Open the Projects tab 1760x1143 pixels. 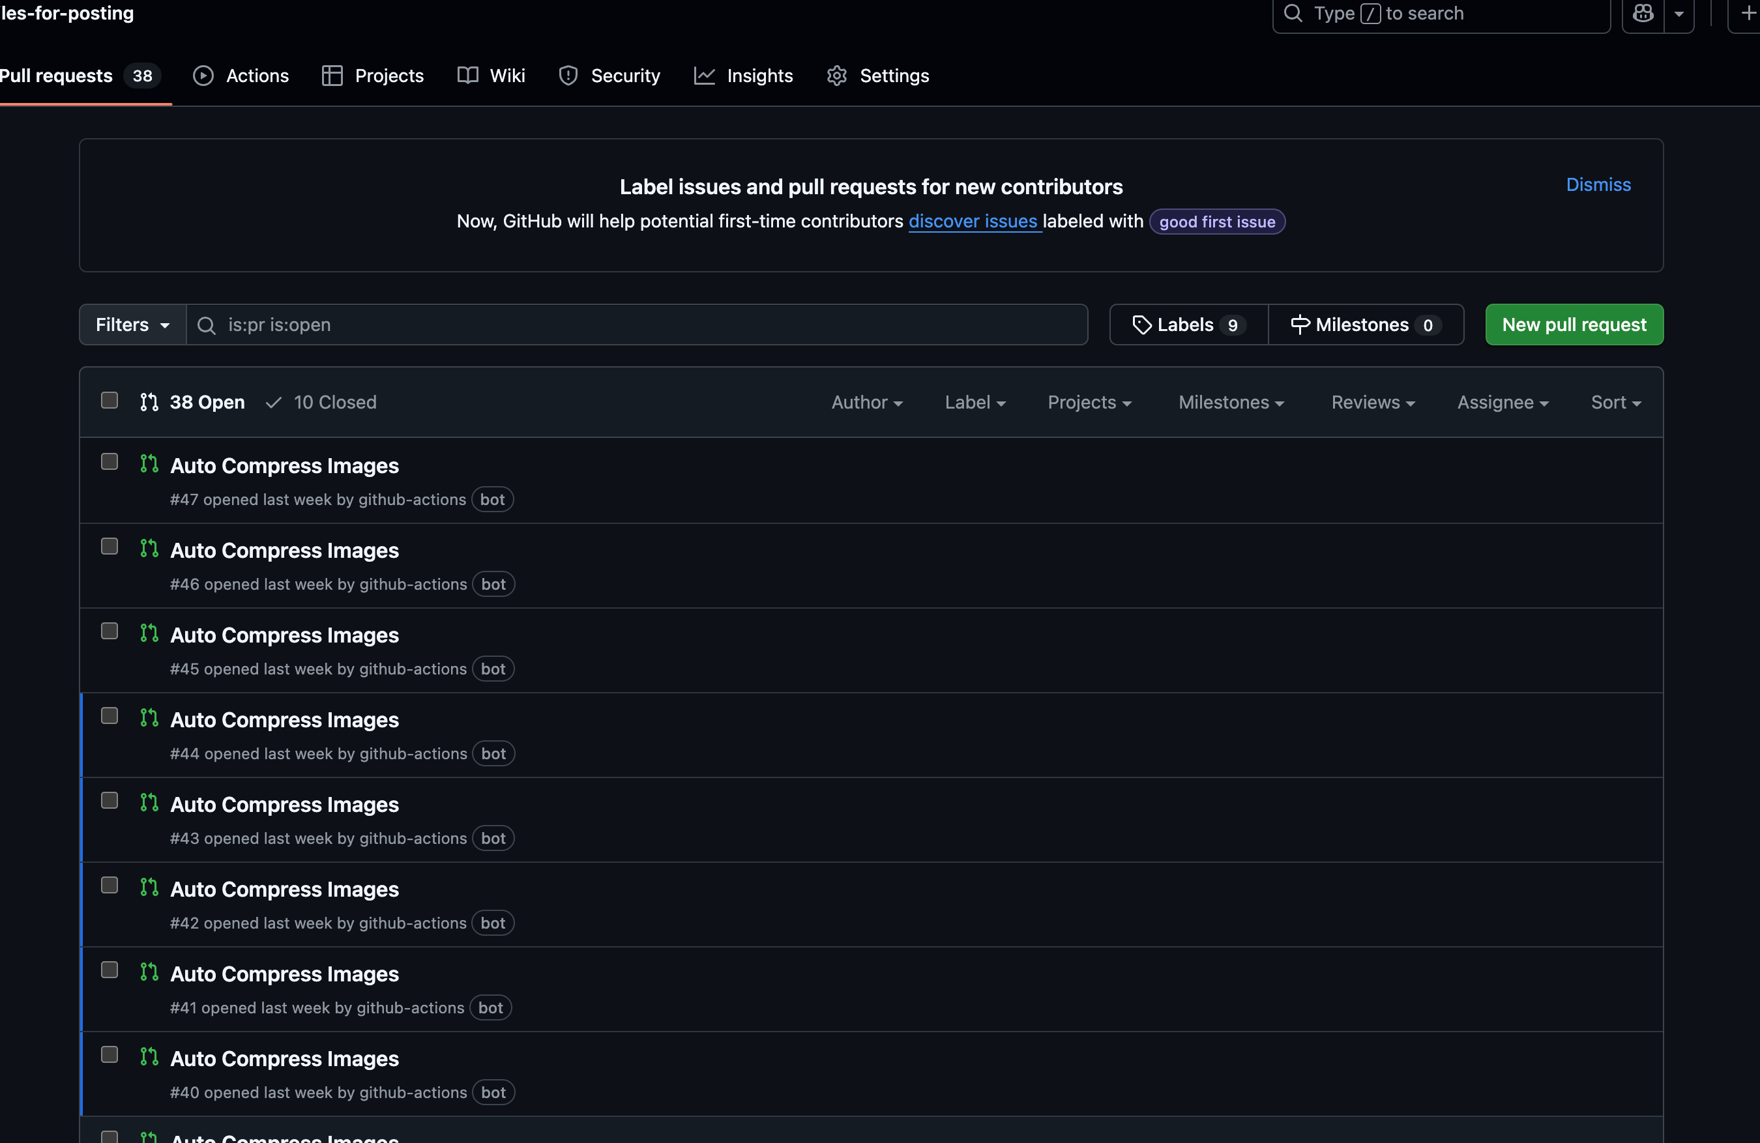373,76
